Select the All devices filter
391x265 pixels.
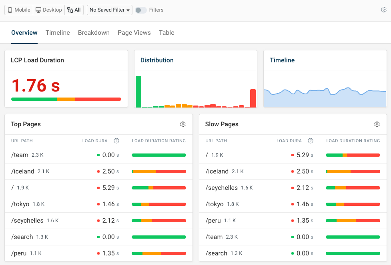click(74, 10)
